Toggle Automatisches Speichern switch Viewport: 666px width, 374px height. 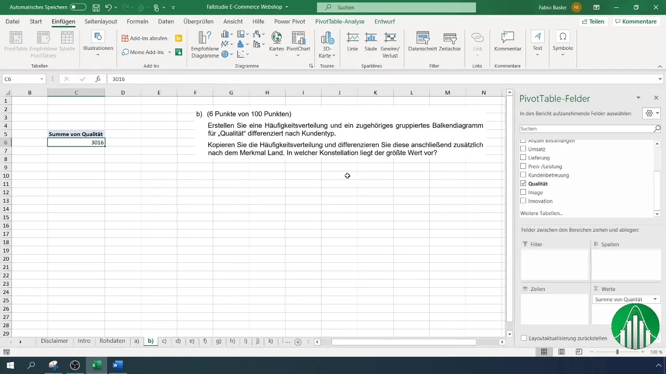[78, 7]
